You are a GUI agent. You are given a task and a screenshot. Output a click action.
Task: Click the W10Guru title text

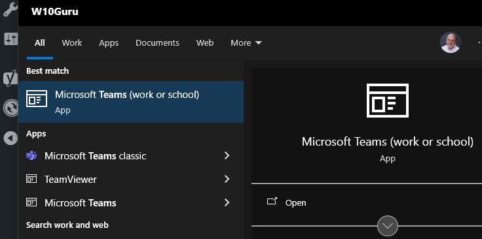(55, 12)
